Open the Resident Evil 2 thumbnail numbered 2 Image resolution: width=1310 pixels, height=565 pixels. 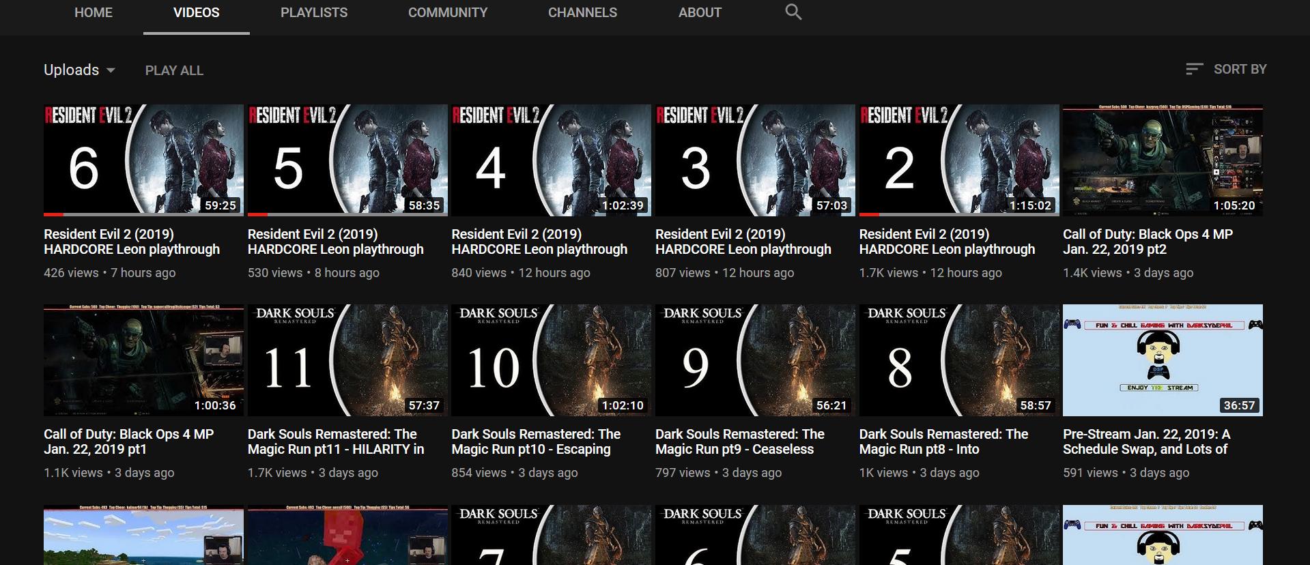(x=959, y=160)
